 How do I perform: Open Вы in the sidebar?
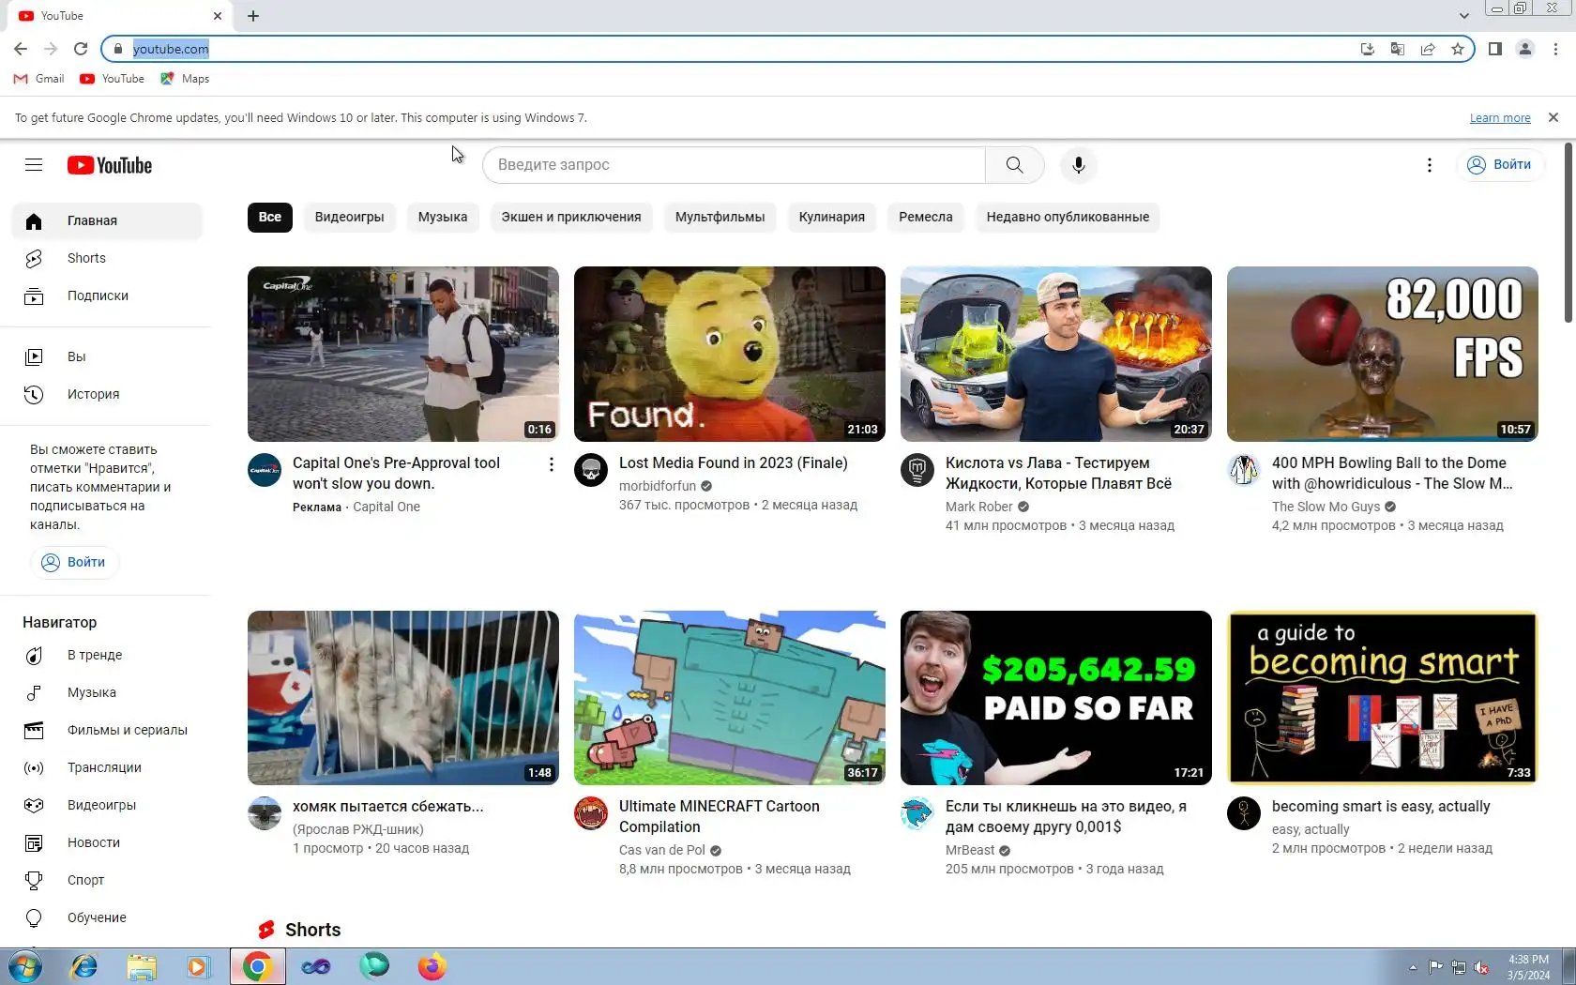[107, 356]
